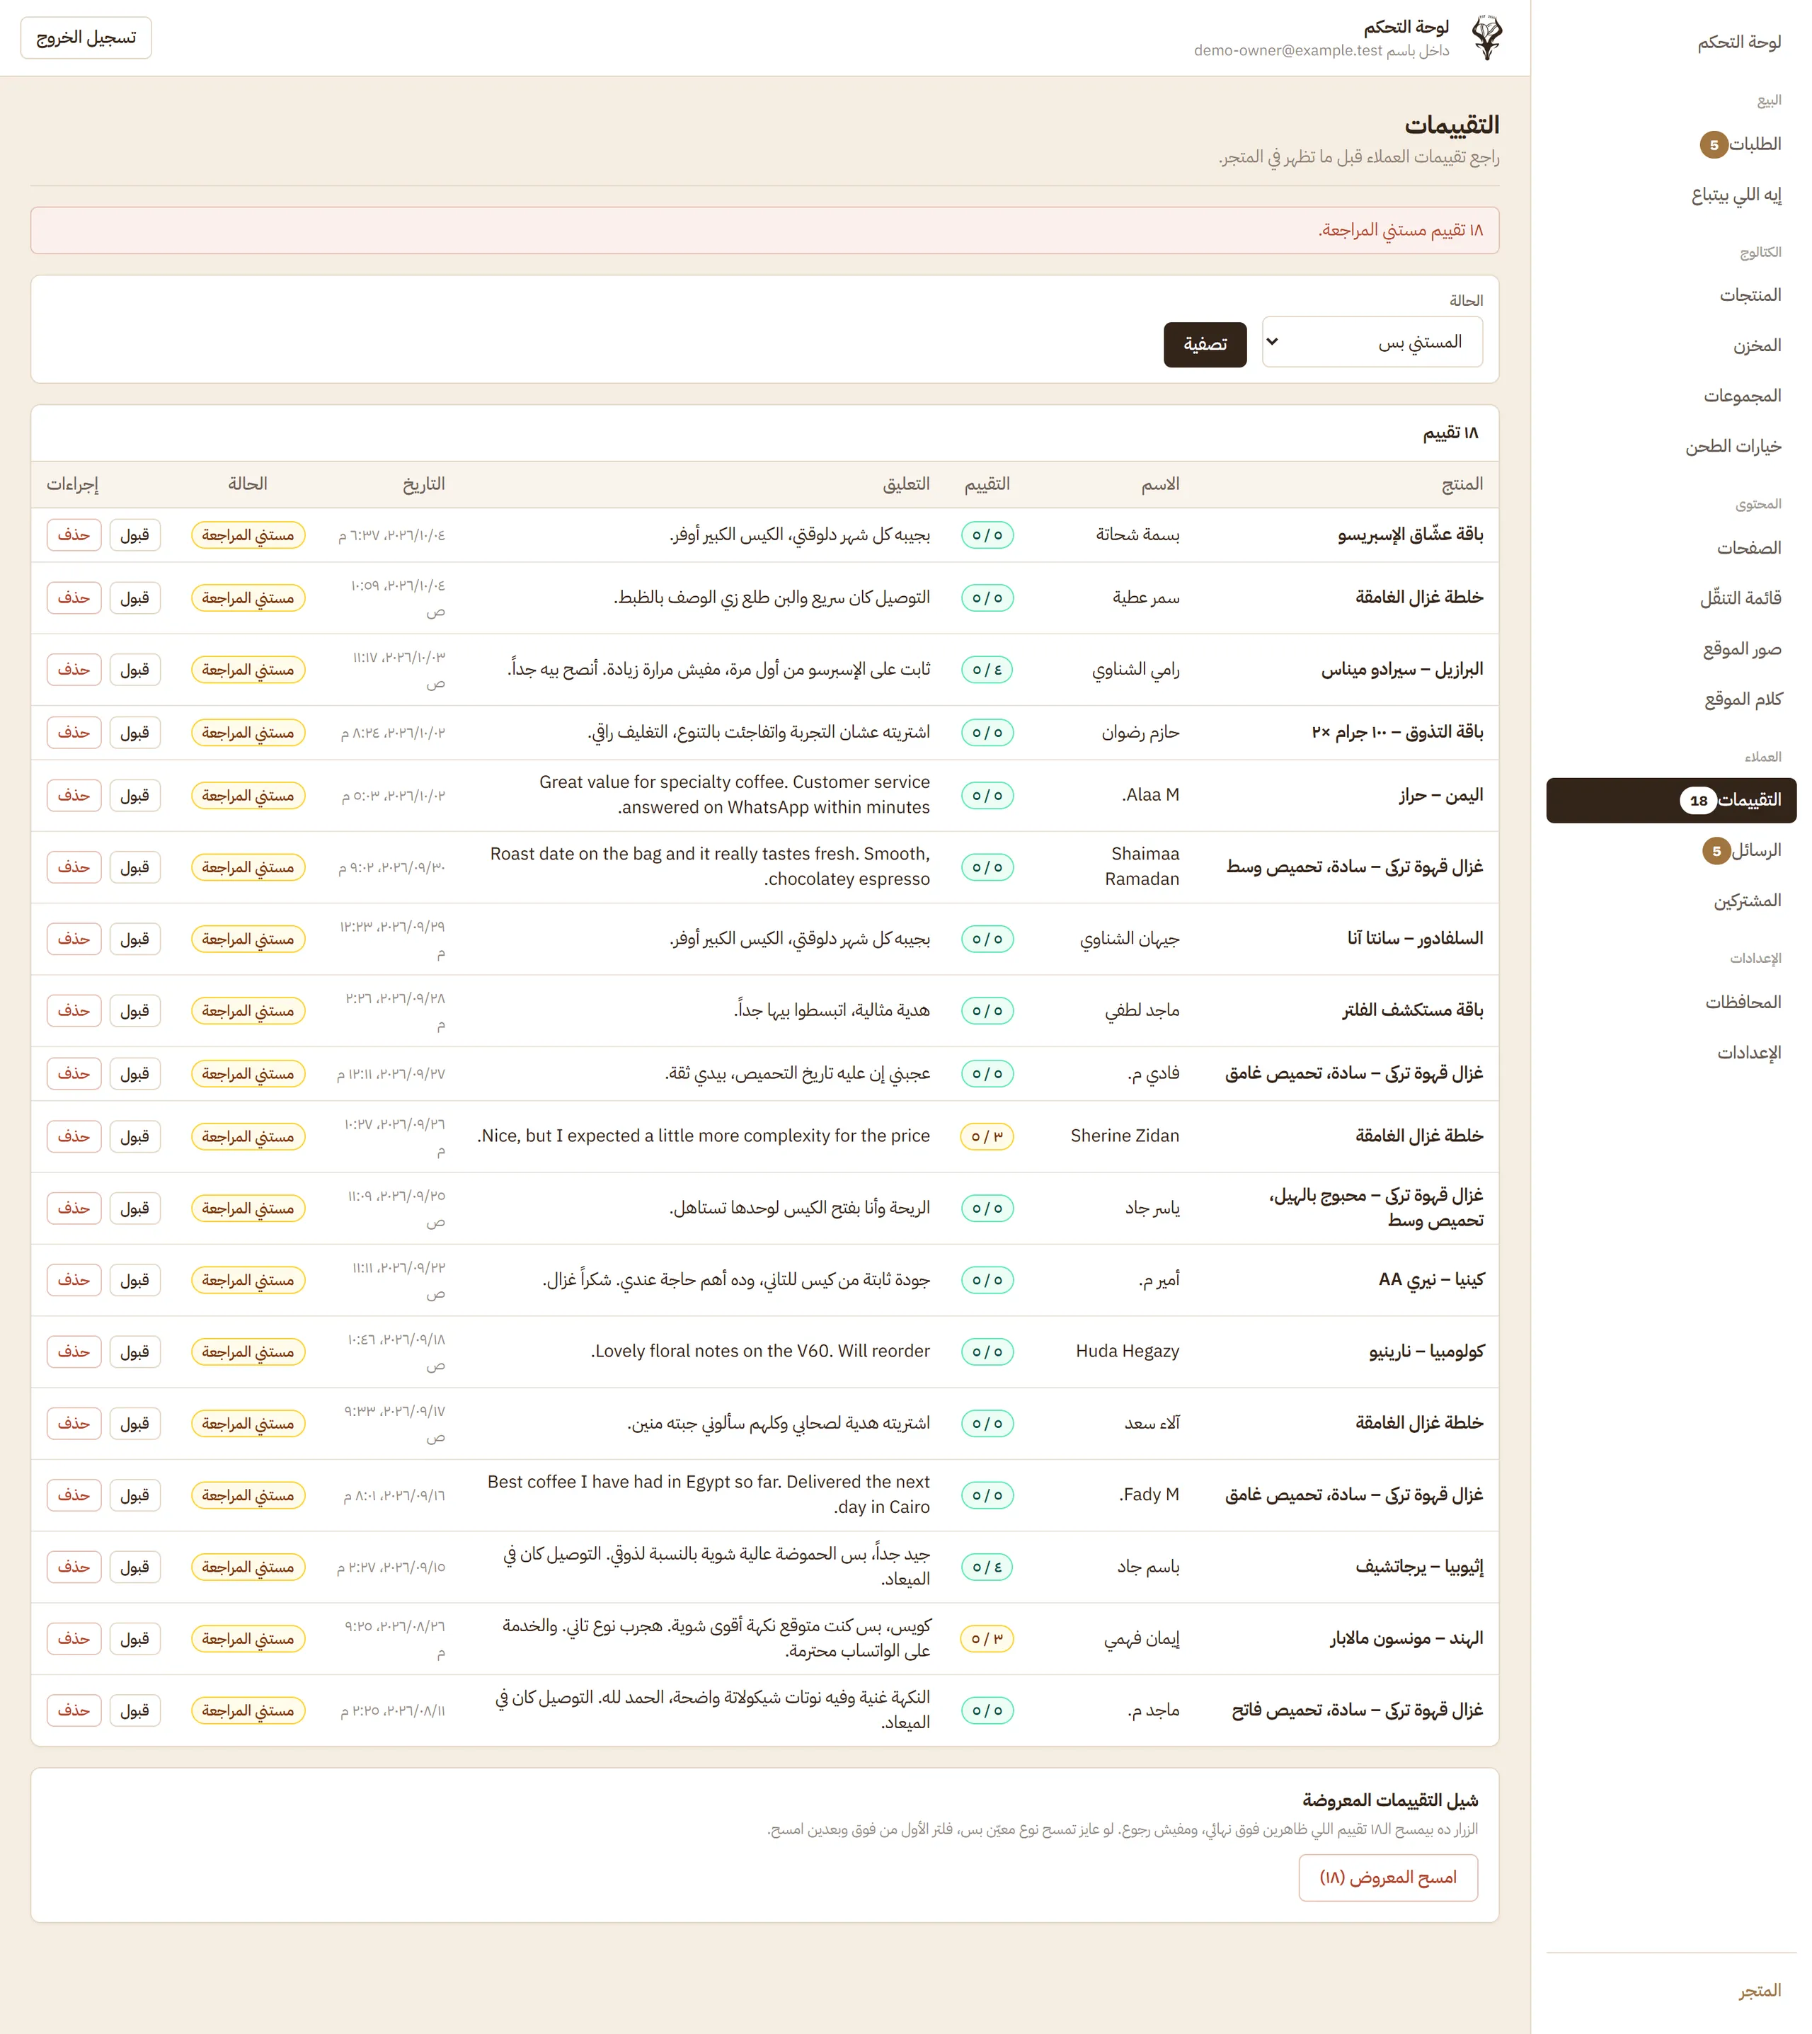Screen dimensions: 1812x2034
Task: Accept آلاء سعد's review
Action: [x=134, y=1424]
